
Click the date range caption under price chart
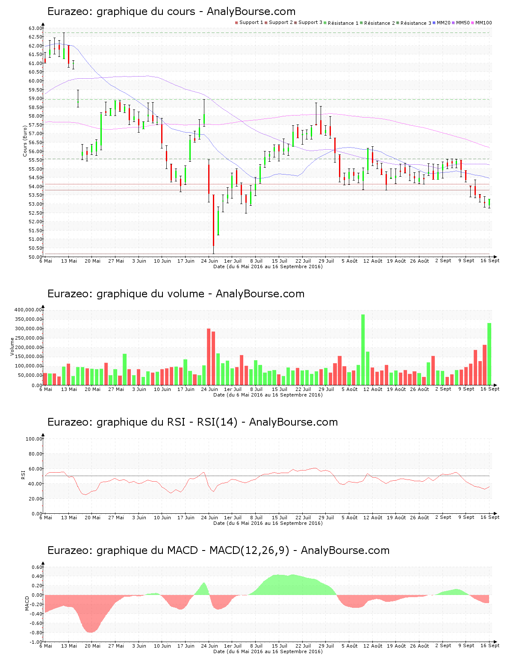tap(268, 266)
